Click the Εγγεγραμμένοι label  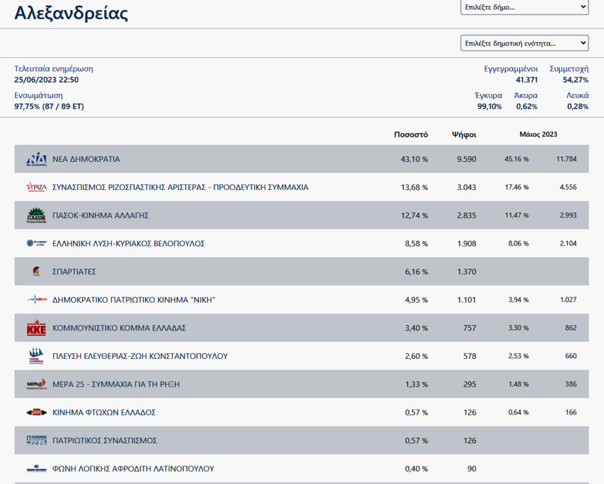pos(511,68)
